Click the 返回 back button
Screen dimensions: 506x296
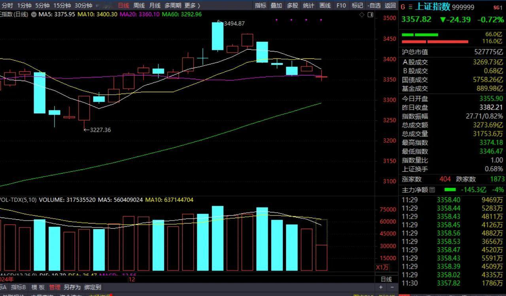(390, 6)
